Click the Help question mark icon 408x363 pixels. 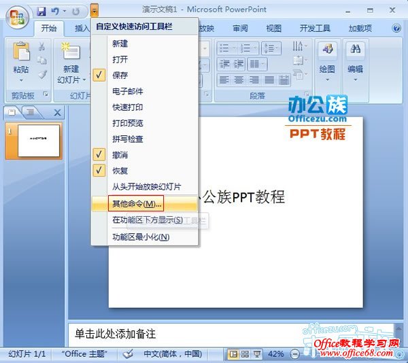[396, 28]
